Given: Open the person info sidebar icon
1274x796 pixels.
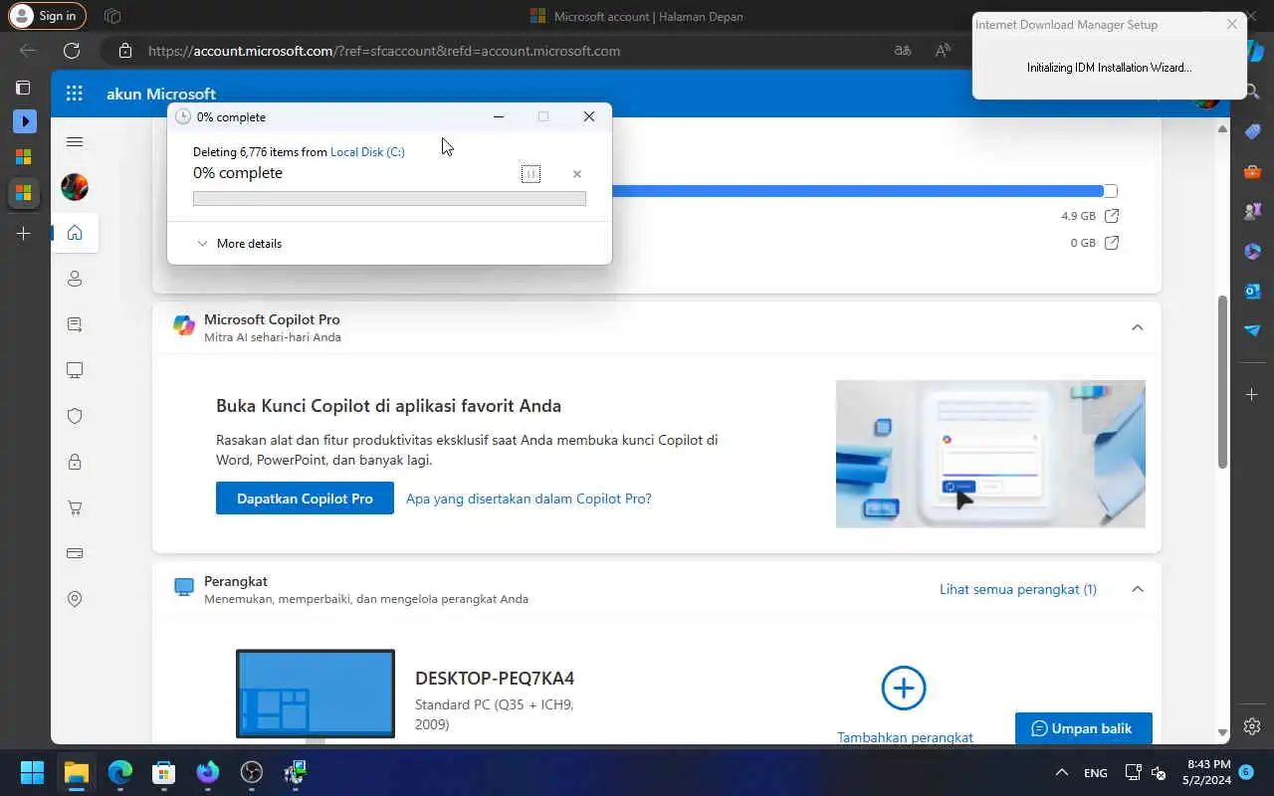Looking at the screenshot, I should coord(75,279).
